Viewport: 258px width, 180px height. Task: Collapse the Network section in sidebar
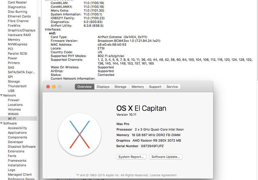(x=1, y=95)
